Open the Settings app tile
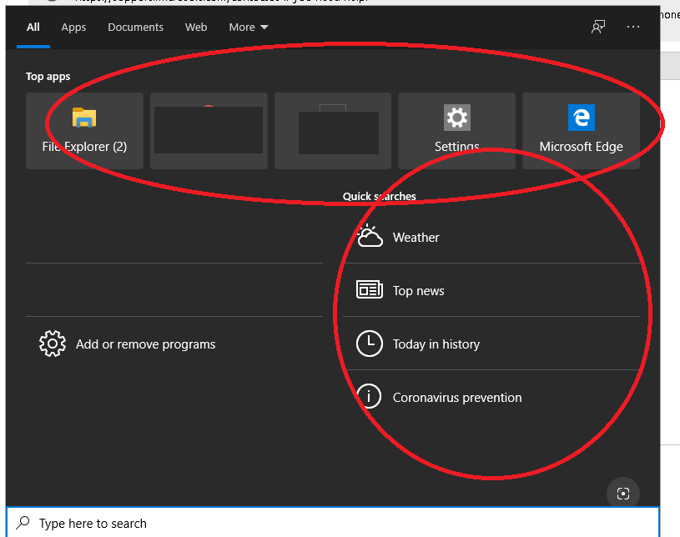Viewport: 680px width, 537px height. [456, 131]
